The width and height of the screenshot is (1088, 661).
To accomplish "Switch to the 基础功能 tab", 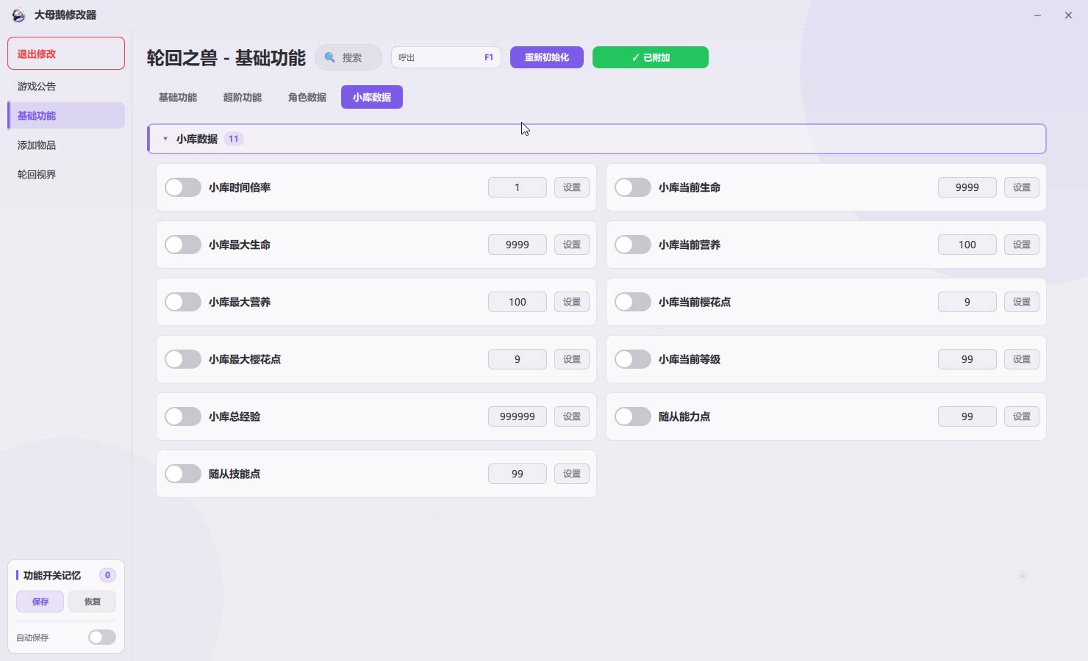I will (178, 97).
